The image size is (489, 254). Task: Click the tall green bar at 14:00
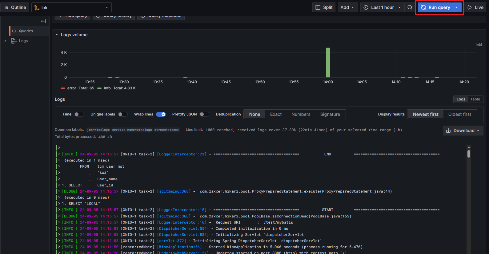pyautogui.click(x=328, y=62)
